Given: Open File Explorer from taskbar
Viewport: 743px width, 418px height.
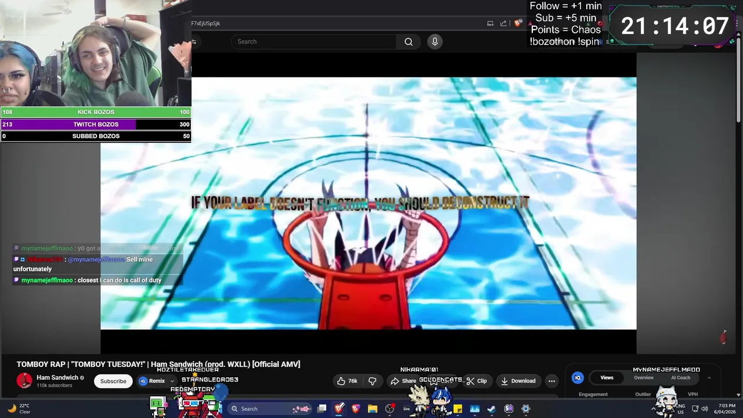Looking at the screenshot, I should [373, 409].
